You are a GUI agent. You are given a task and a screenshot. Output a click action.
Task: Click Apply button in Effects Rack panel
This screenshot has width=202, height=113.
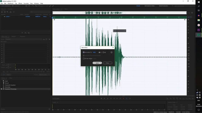click(8, 75)
